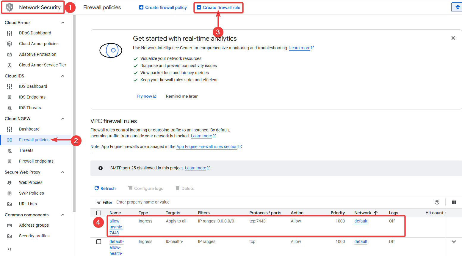This screenshot has height=256, width=462.
Task: Click the Web Proxies icon
Action: [x=10, y=182]
